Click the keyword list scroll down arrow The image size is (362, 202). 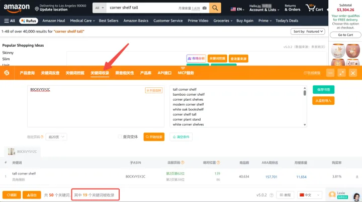[x=305, y=125]
